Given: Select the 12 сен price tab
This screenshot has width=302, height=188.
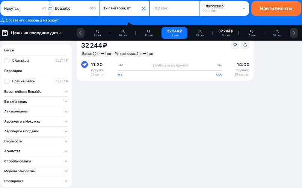Looking at the screenshot, I should click(174, 33).
